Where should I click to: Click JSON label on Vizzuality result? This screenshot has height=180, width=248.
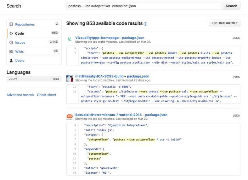tap(236, 38)
